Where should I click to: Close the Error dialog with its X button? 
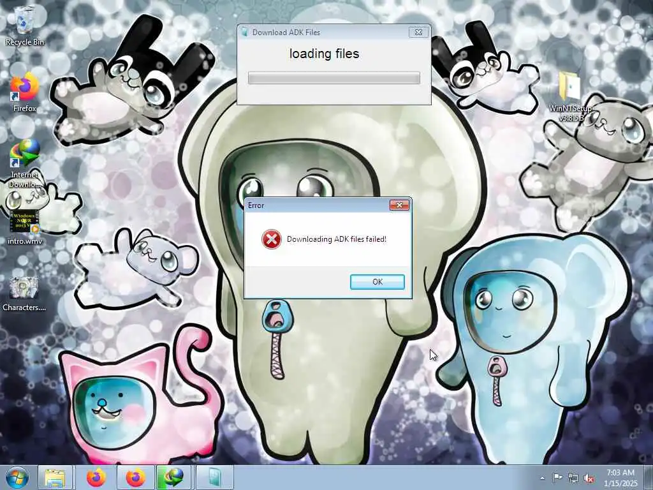click(x=399, y=205)
